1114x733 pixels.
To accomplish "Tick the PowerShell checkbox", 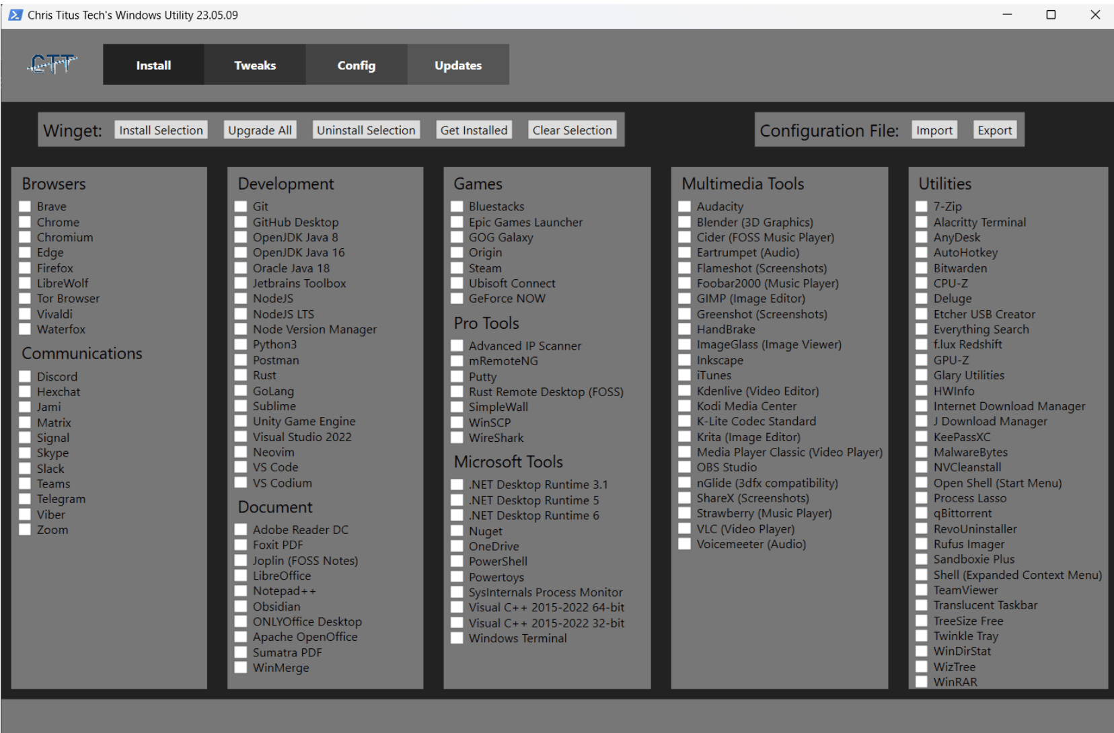I will tap(457, 562).
